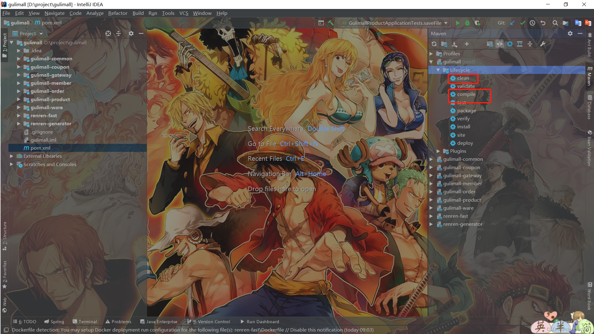Expand Profiles node in Maven panel

(x=431, y=54)
